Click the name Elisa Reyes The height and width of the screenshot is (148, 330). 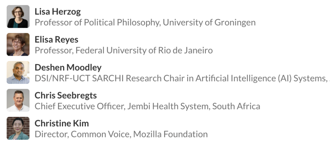tap(56, 40)
